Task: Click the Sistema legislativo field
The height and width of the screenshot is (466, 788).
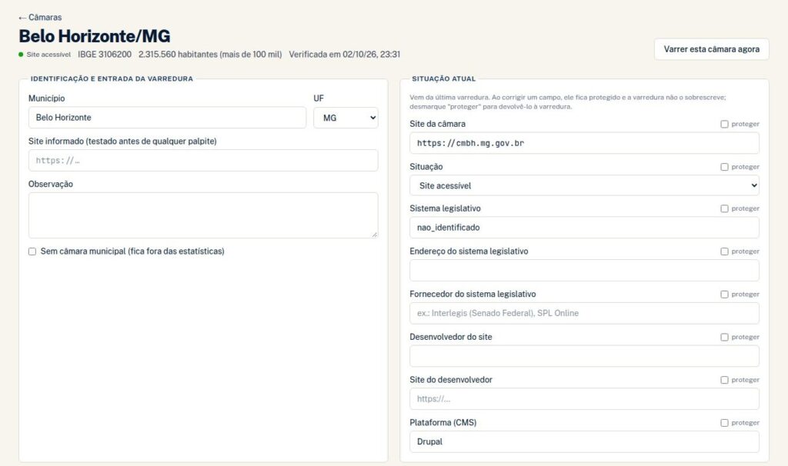Action: click(584, 228)
